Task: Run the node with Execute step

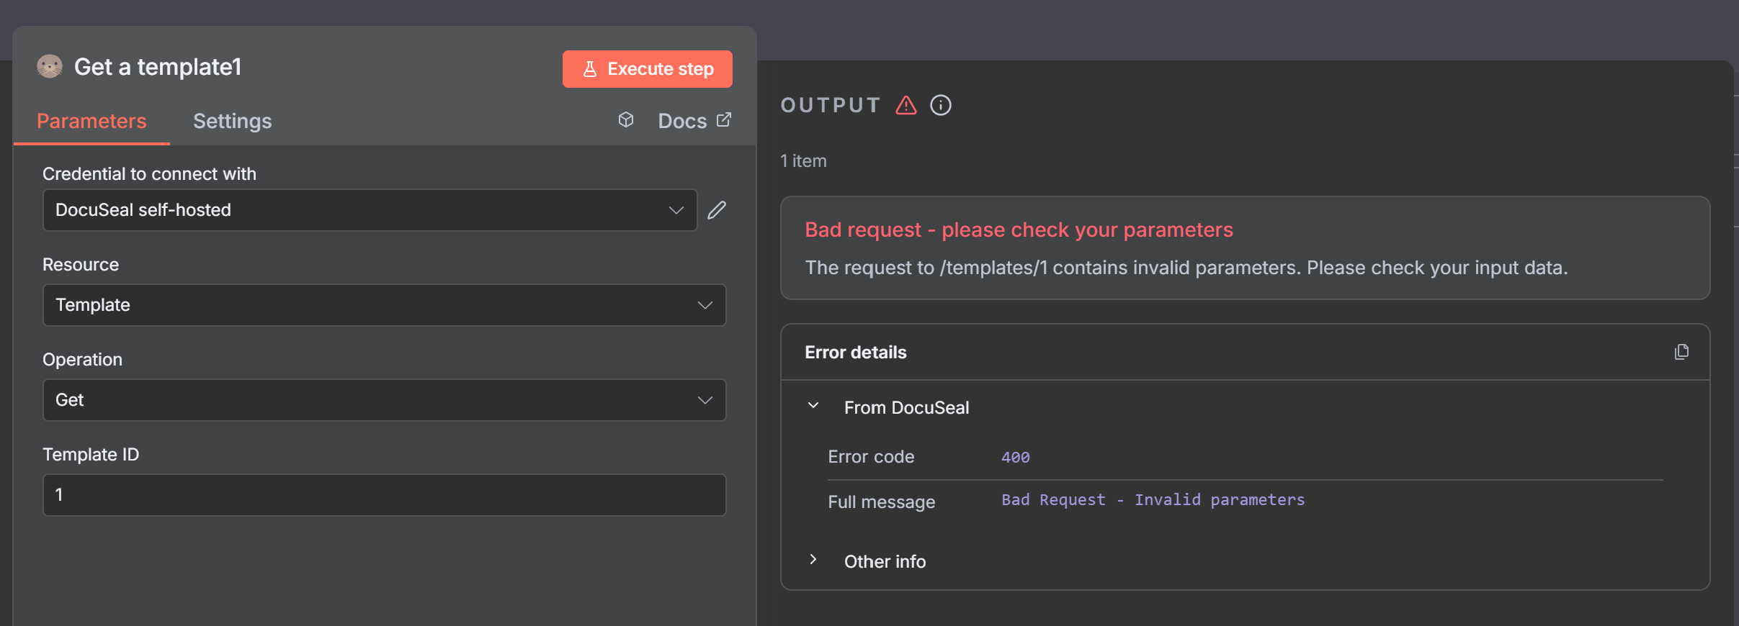Action: pyautogui.click(x=647, y=69)
